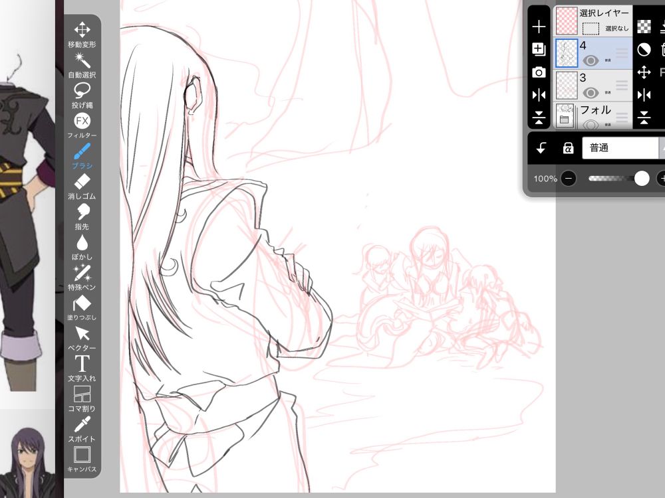
Task: Add a new layer with plus icon
Action: coord(539,27)
